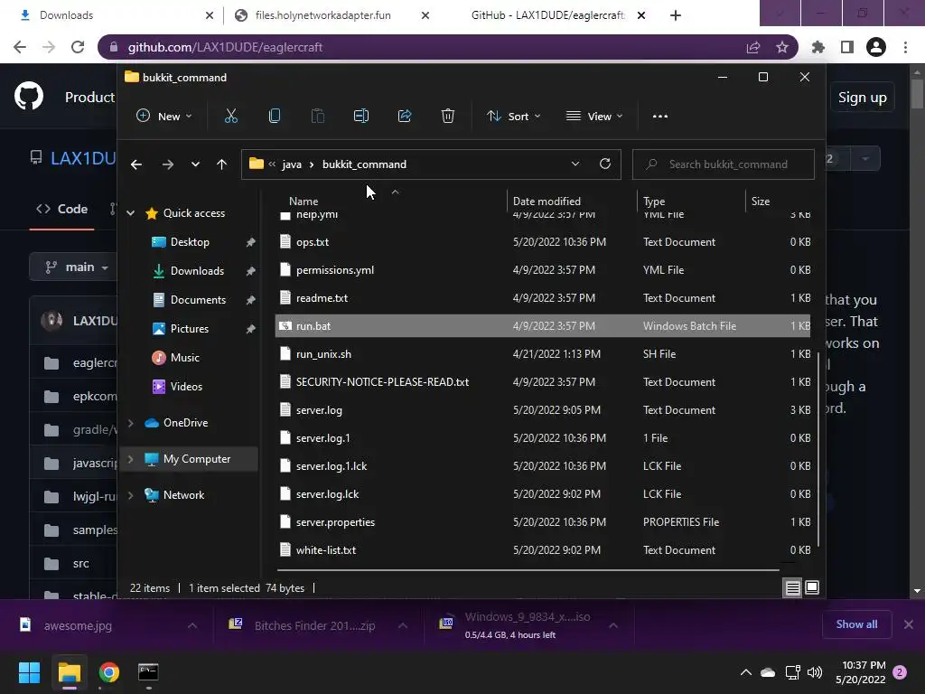Close the downloads bar
The height and width of the screenshot is (694, 925).
click(x=909, y=624)
